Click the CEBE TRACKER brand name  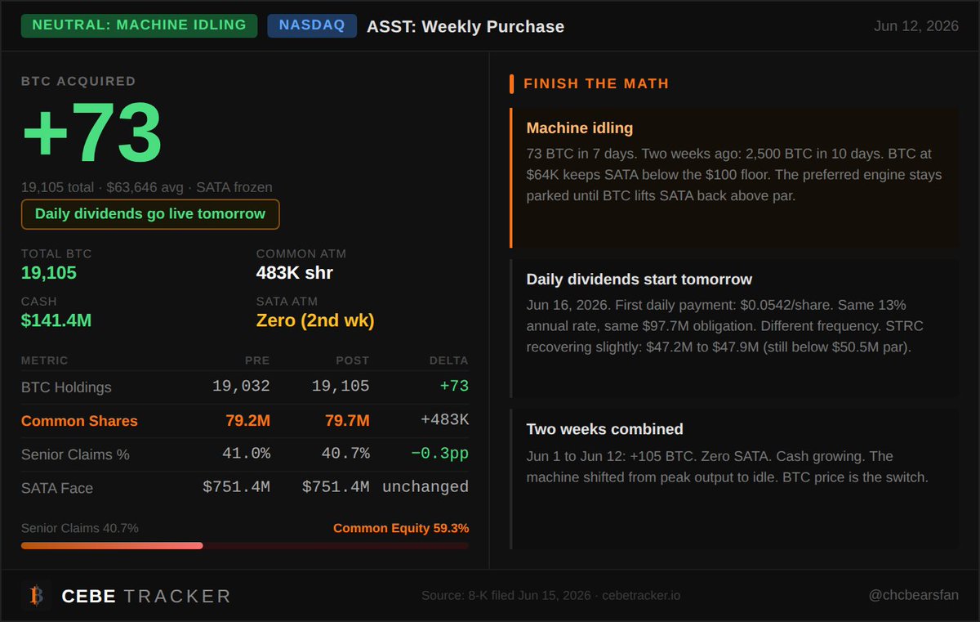pyautogui.click(x=146, y=596)
